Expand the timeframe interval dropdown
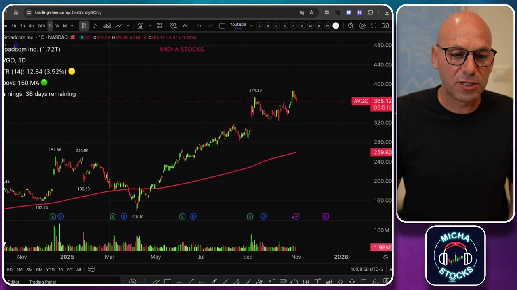517x290 pixels. point(72,26)
